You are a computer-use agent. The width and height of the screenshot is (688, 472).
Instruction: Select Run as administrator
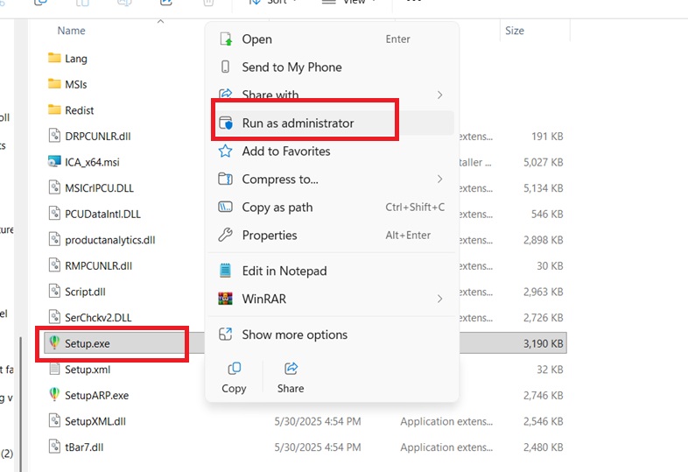point(332,123)
